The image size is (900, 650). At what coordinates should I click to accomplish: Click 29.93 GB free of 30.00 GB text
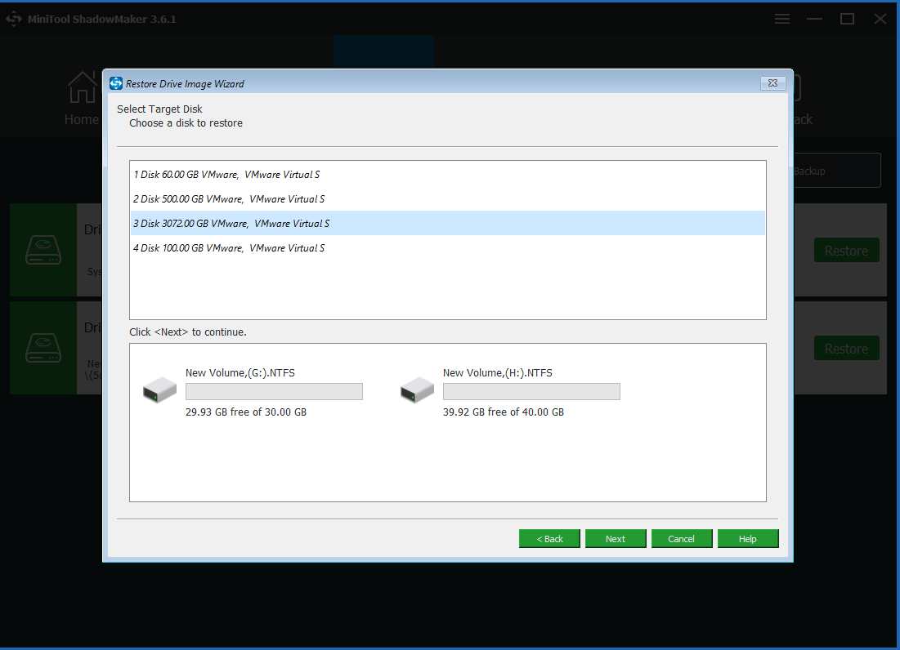point(246,412)
